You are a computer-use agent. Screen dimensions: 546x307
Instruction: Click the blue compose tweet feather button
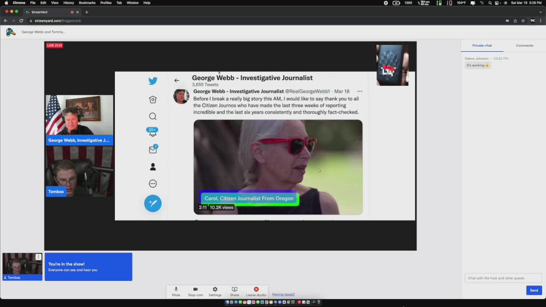tap(152, 203)
